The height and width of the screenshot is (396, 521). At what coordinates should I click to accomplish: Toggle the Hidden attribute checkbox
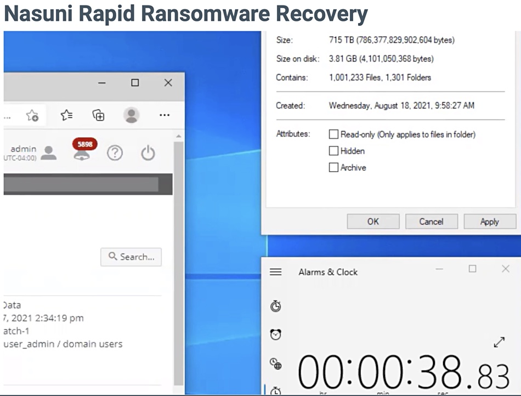pos(333,151)
